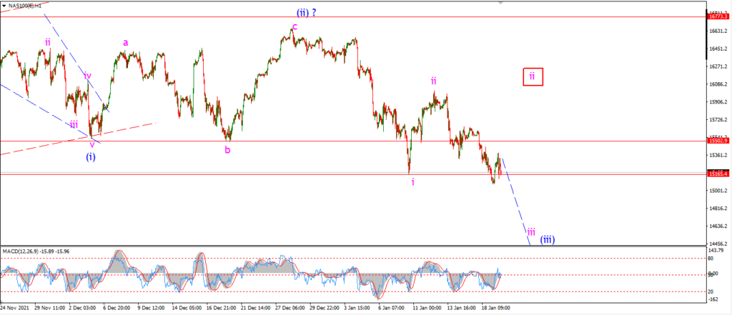Screen dimensions: 732x315
Task: Select the magenta iv wave label
Action: pos(88,76)
